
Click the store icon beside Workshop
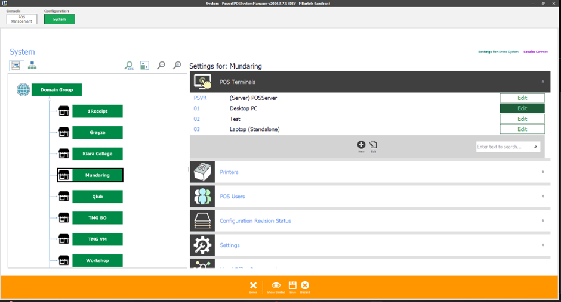coord(64,260)
